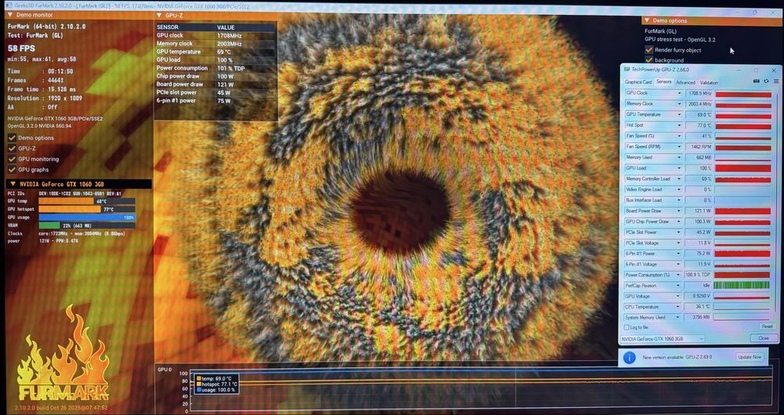Collapse the GPU-Z sensor overlay panel

159,16
